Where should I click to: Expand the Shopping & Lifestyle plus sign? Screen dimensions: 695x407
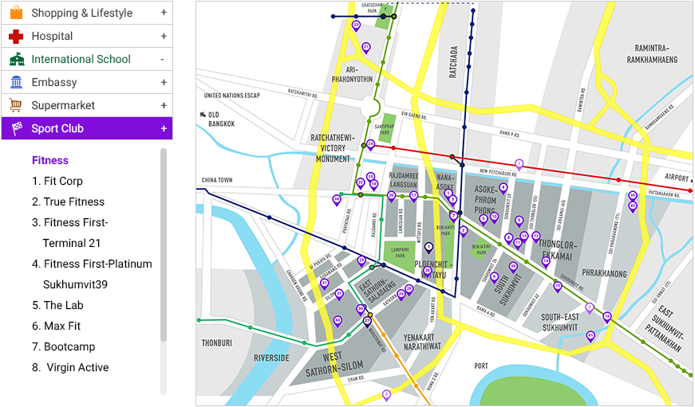point(163,13)
